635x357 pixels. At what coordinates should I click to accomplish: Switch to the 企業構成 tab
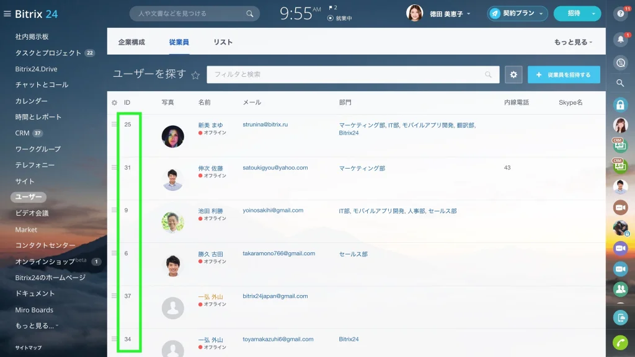[131, 42]
